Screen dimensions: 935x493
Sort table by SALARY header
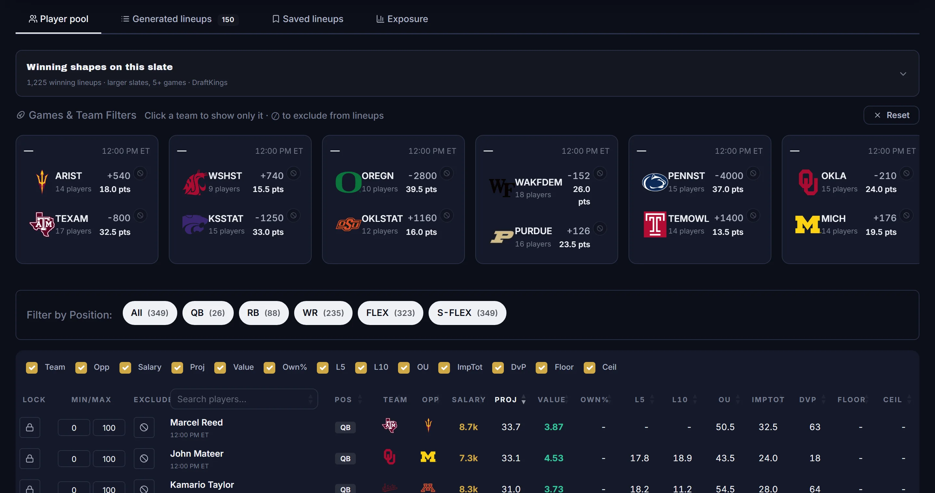tap(468, 400)
